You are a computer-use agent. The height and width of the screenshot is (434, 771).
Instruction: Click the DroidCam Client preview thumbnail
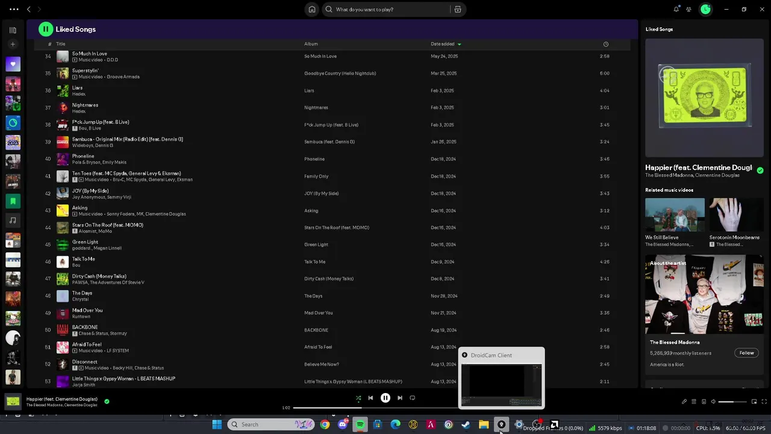pyautogui.click(x=501, y=385)
